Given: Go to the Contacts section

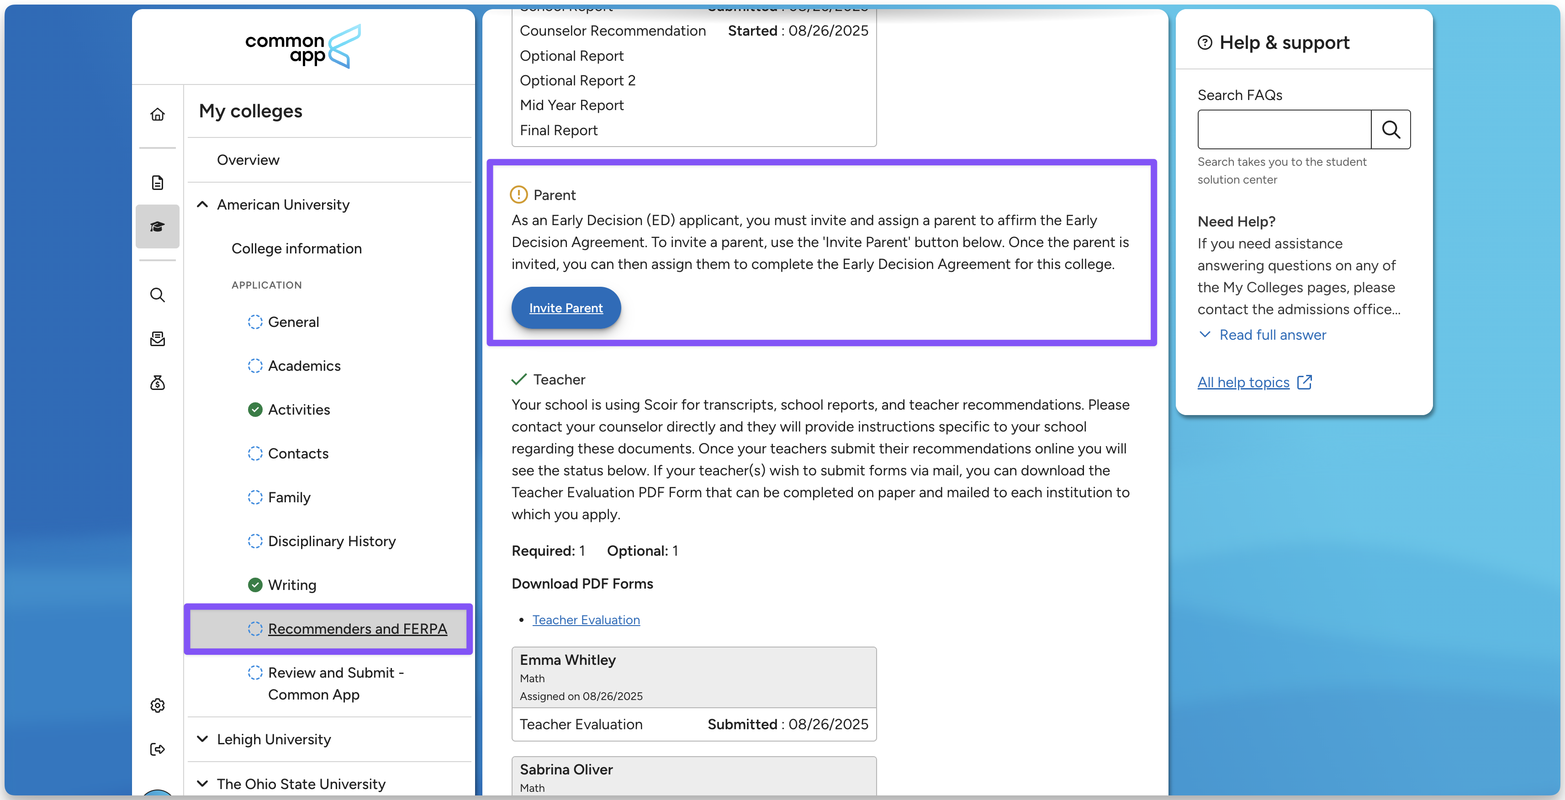Looking at the screenshot, I should click(298, 453).
